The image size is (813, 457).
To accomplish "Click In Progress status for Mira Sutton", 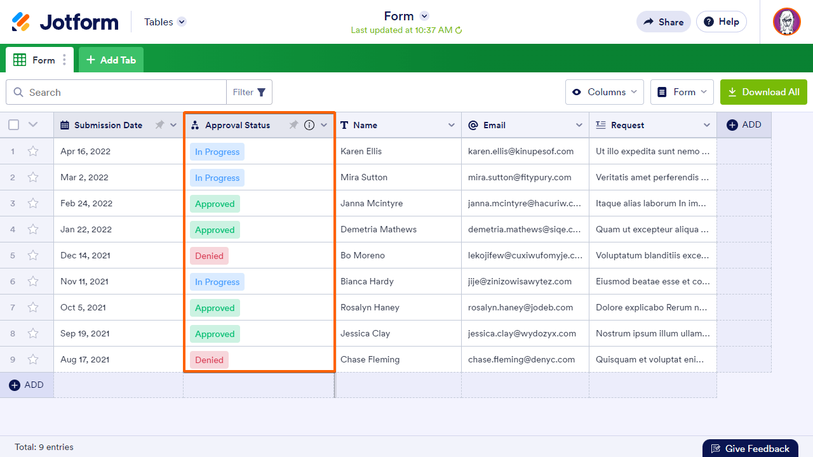I will click(217, 178).
